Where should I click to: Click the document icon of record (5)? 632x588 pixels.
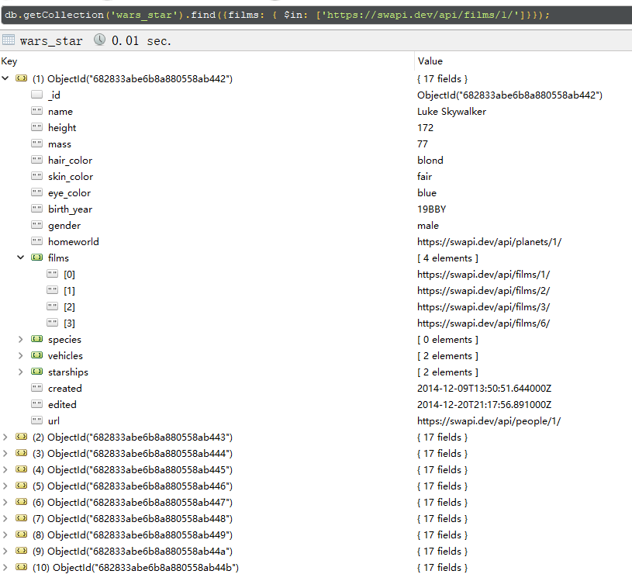(22, 486)
